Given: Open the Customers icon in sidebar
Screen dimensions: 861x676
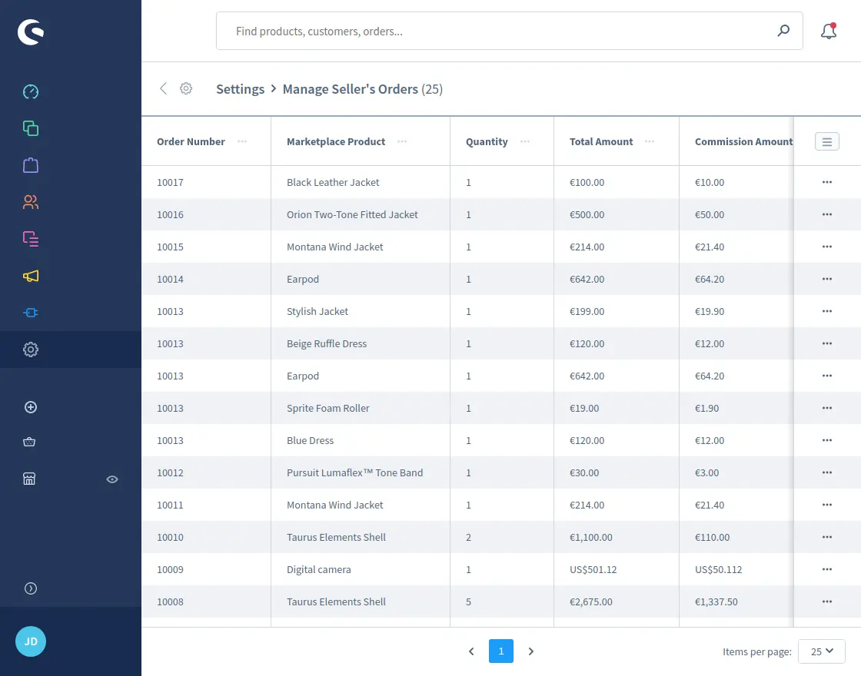Looking at the screenshot, I should point(31,202).
